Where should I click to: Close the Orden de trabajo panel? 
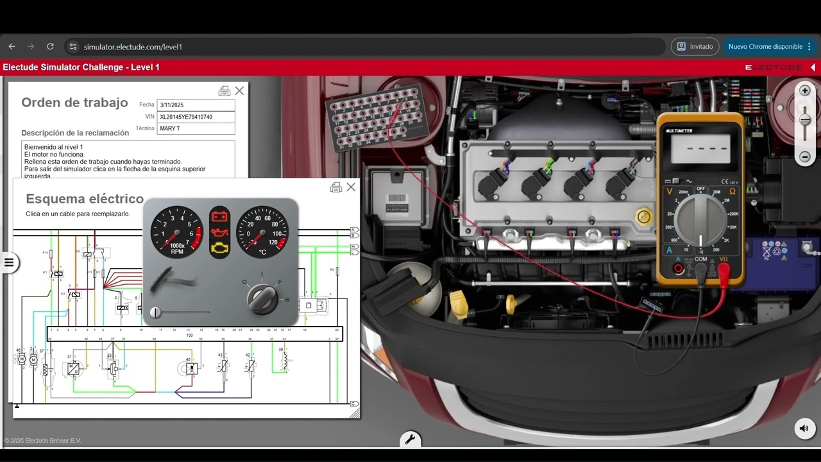pos(239,91)
